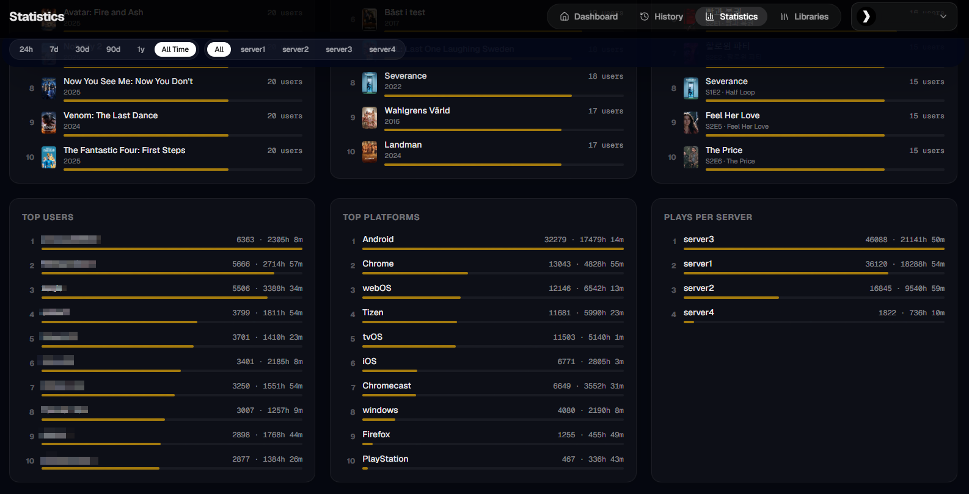Open the Feel Her Love title link
969x494 pixels.
coord(733,115)
